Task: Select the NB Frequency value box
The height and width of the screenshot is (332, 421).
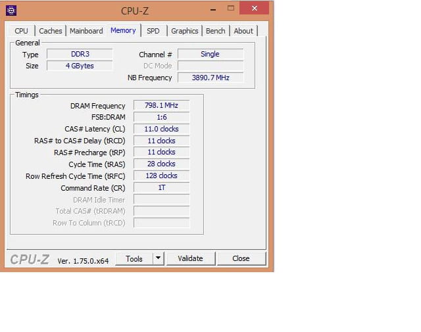Action: [210, 78]
